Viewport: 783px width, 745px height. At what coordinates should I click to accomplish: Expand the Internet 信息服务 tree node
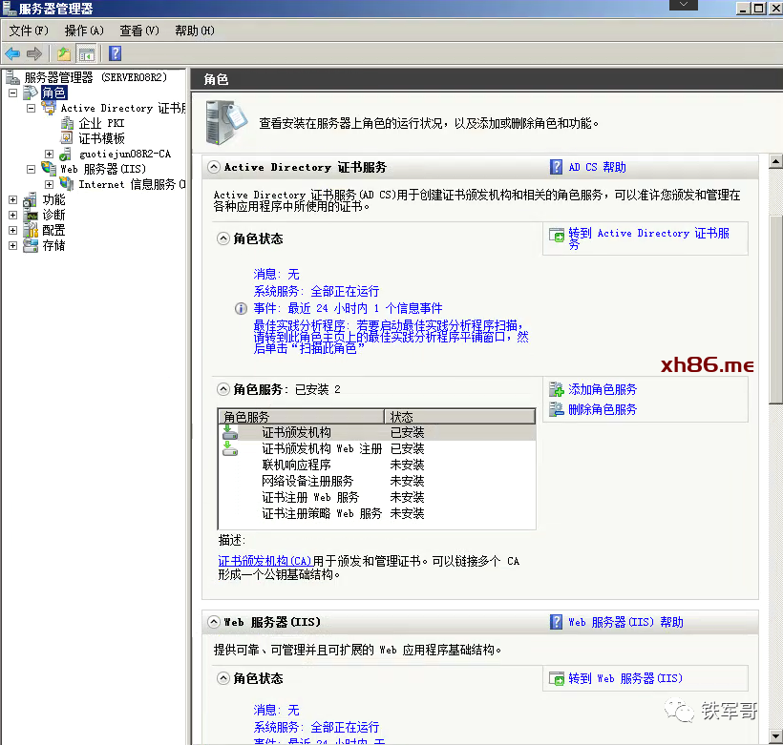pos(49,185)
